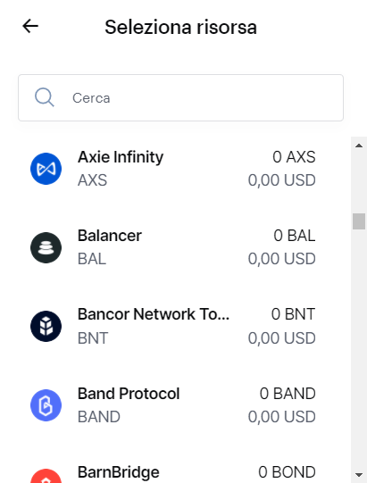Choose the BarnBridge asset name
Image resolution: width=367 pixels, height=483 pixels.
tap(119, 472)
